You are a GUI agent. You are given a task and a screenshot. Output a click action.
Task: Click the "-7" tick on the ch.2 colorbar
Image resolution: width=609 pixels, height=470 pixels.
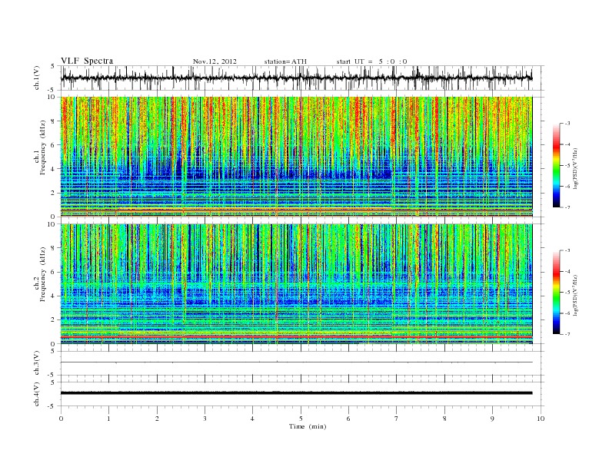tap(567, 334)
